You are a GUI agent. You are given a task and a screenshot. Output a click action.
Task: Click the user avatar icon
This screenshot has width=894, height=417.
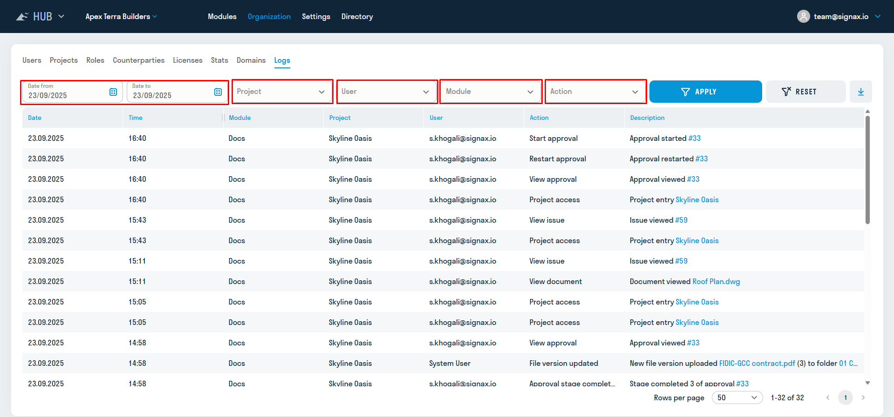[x=804, y=16]
